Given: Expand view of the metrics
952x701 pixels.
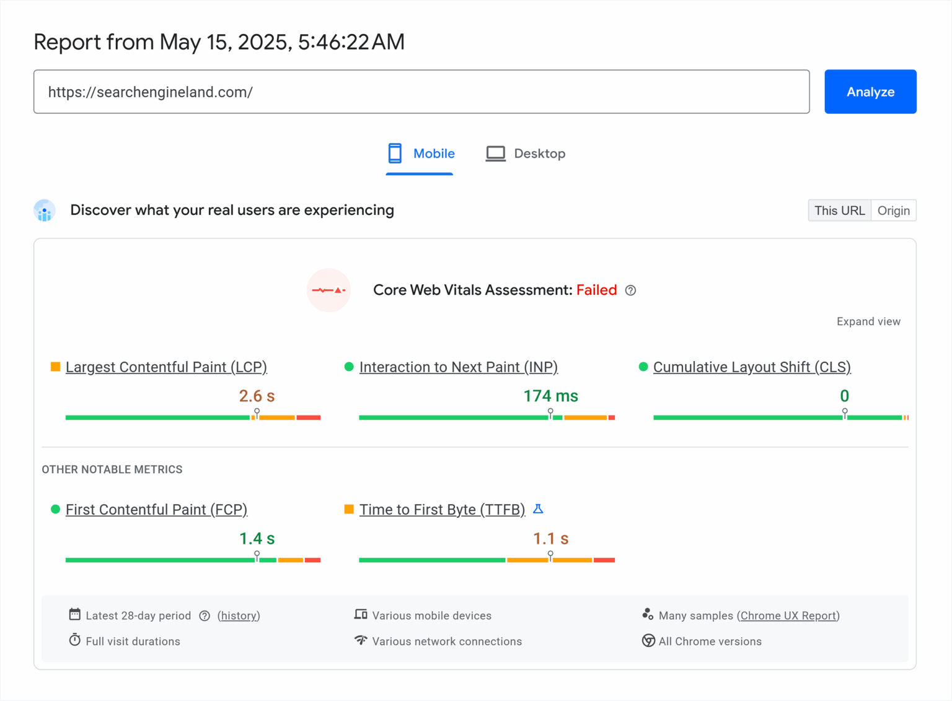Looking at the screenshot, I should pos(868,321).
